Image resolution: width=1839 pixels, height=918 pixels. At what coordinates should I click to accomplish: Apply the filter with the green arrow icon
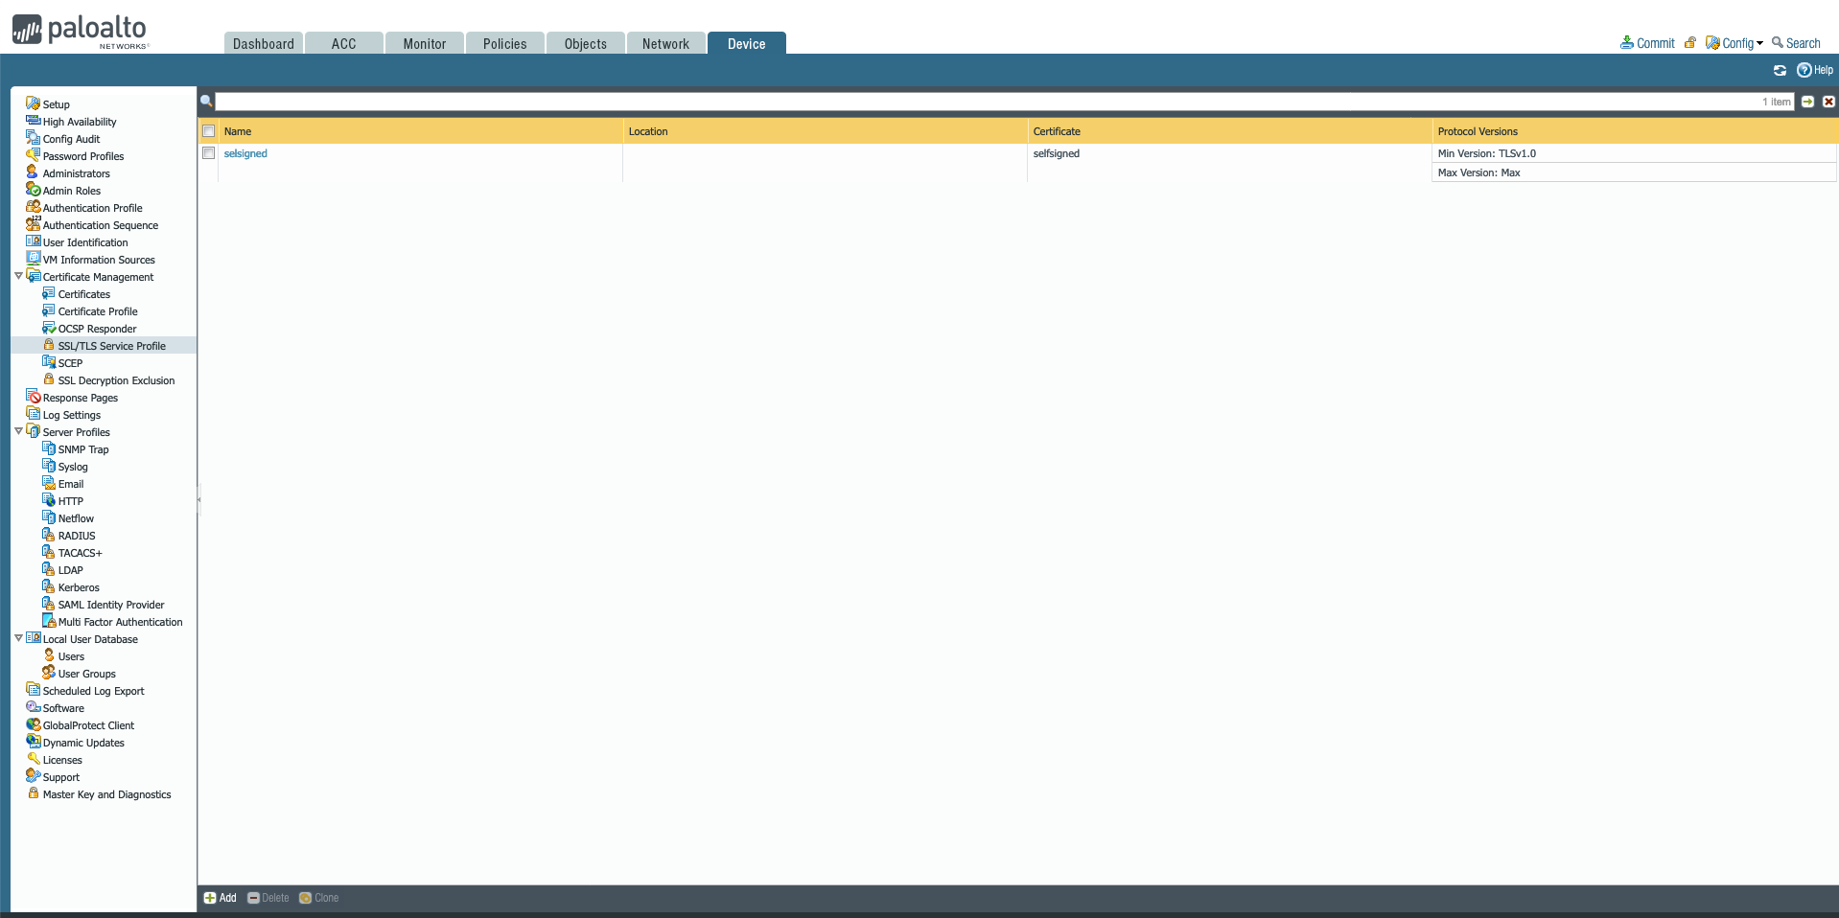(x=1806, y=102)
